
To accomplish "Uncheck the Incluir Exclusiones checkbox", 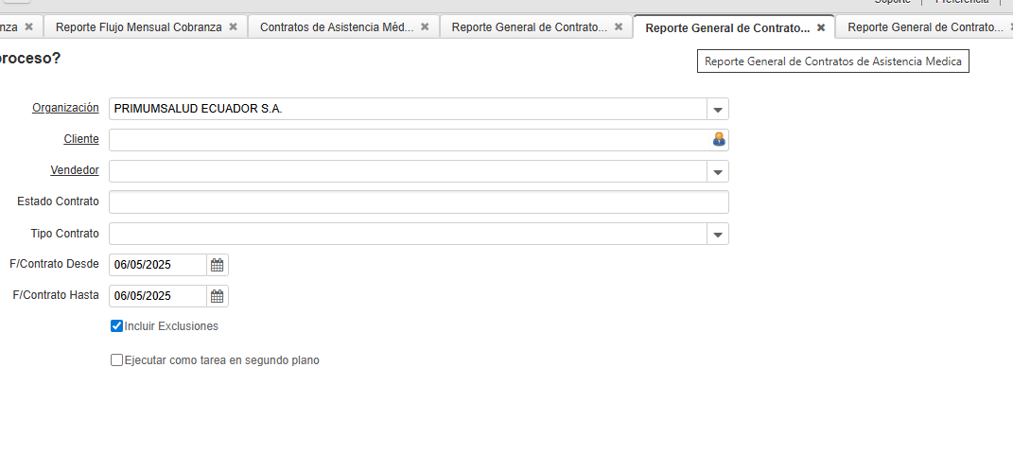I will tap(116, 326).
